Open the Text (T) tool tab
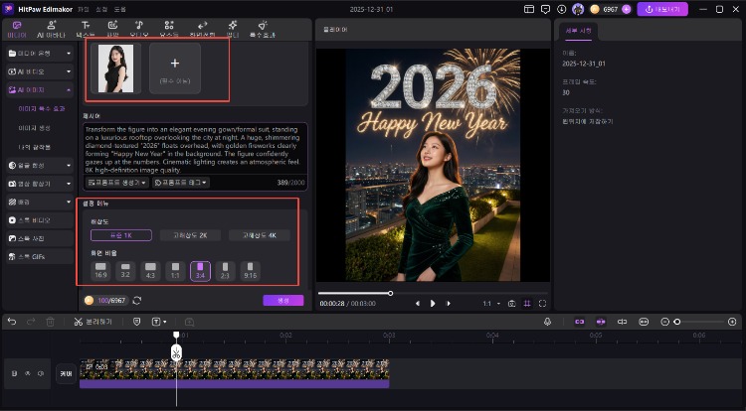The width and height of the screenshot is (746, 411). [86, 29]
